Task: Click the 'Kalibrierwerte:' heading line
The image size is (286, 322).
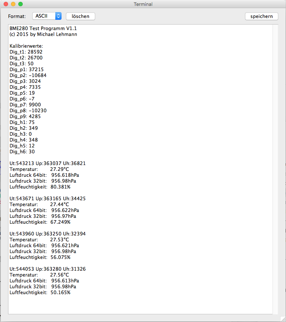Action: (x=26, y=46)
